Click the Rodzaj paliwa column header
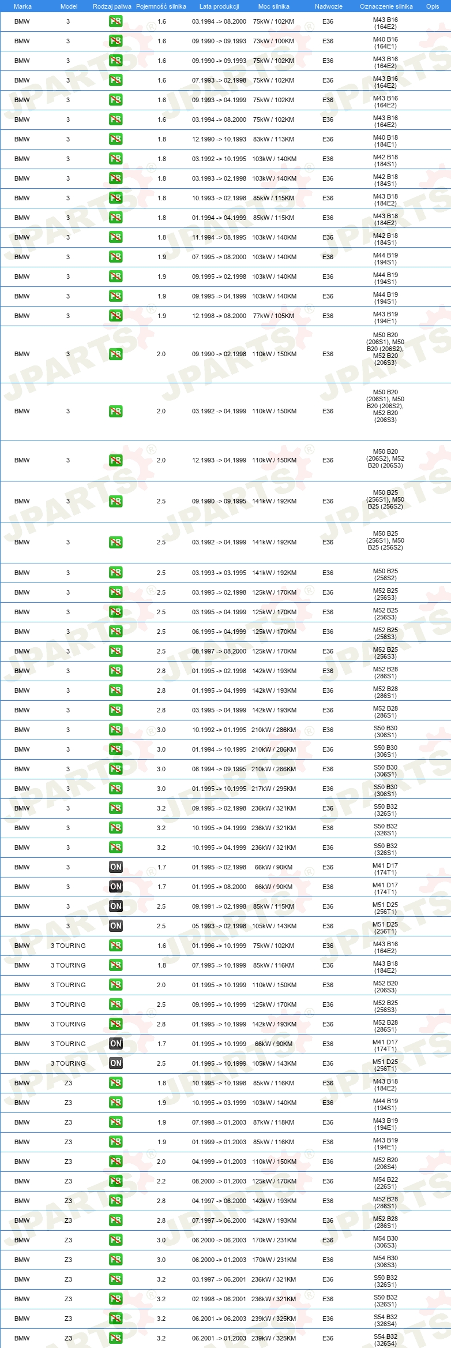Screen dimensions: 451x1348 pyautogui.click(x=112, y=6)
